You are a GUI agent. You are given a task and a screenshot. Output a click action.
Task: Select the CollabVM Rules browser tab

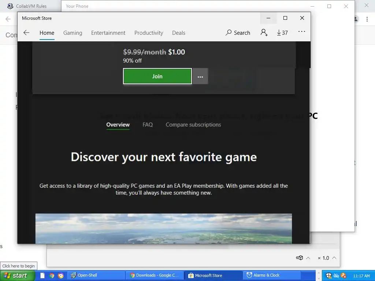click(30, 6)
